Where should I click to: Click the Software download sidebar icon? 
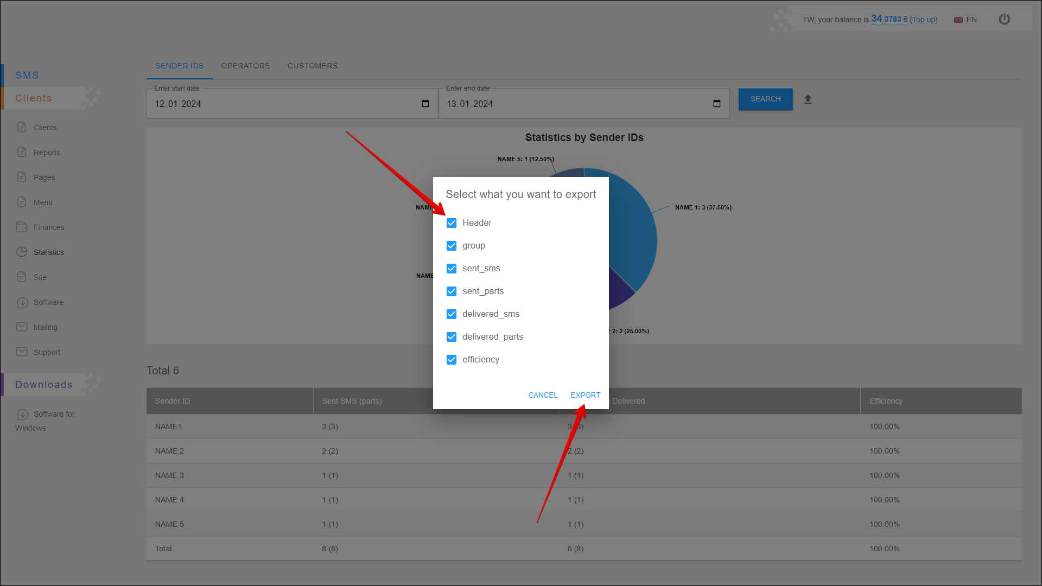22,302
